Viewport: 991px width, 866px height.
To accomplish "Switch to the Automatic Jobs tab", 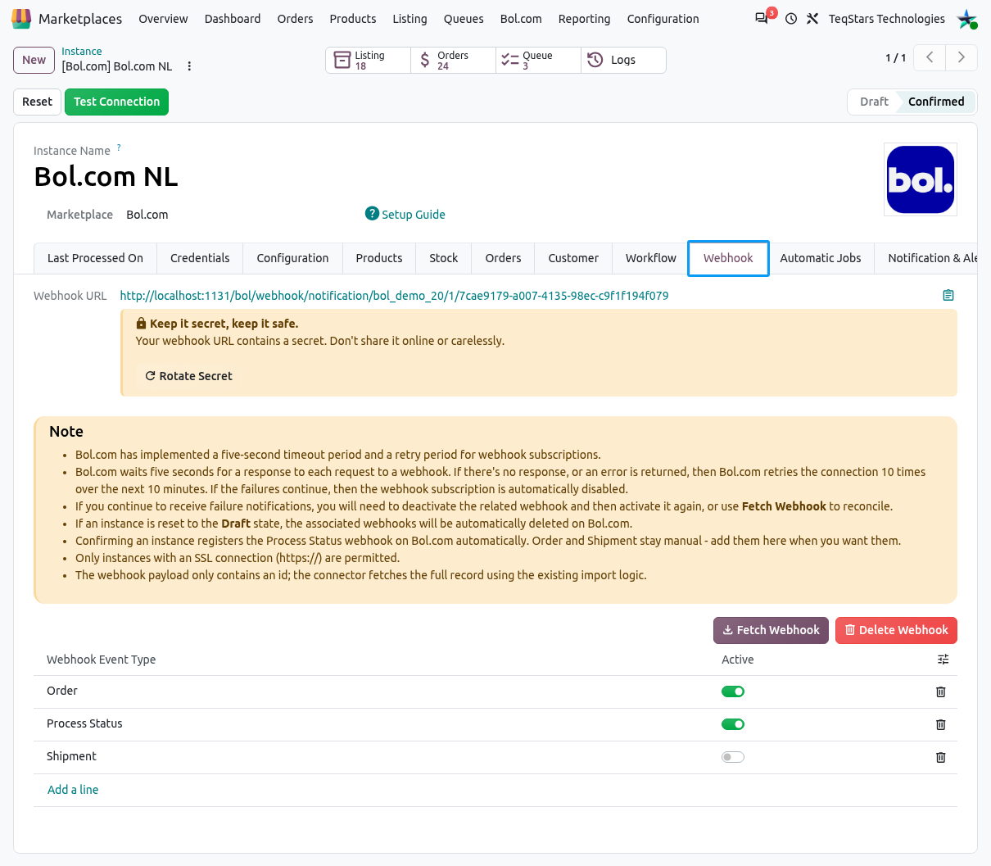I will 821,258.
